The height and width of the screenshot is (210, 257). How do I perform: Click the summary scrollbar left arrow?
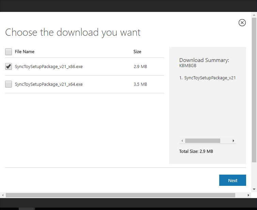click(182, 141)
